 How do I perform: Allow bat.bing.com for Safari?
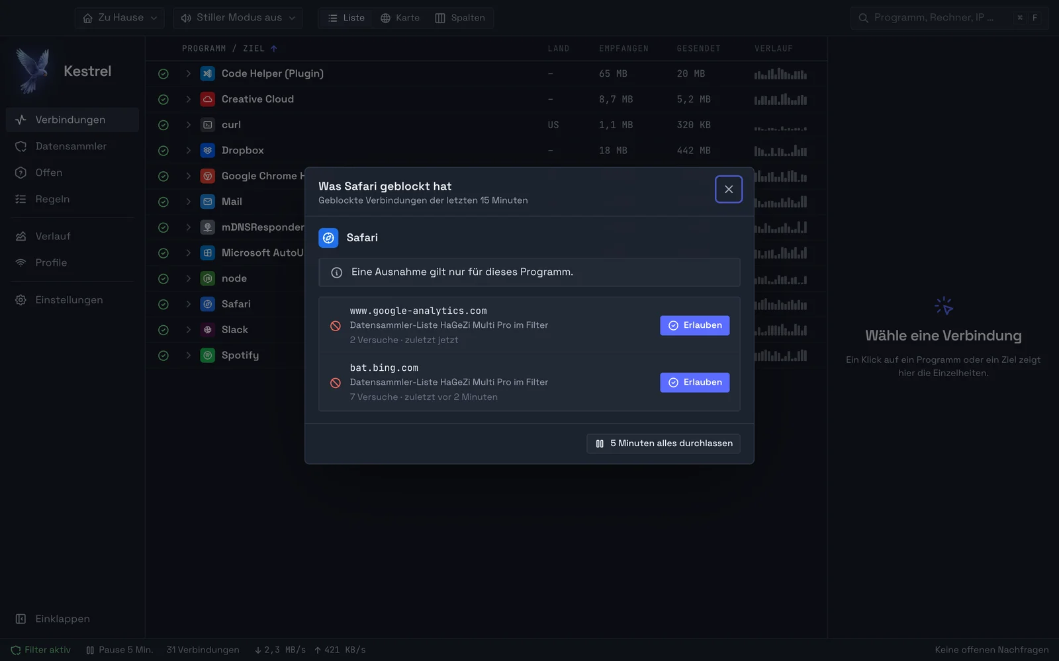[x=694, y=382]
